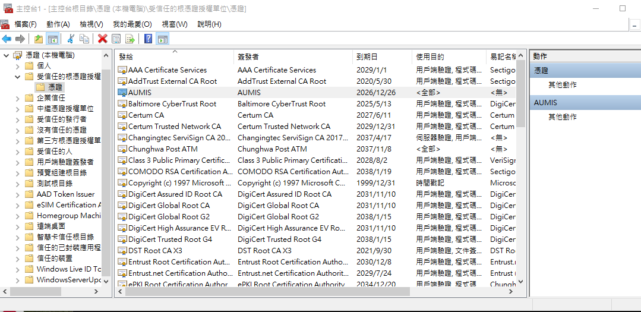Click the 1999/12/31 expiry date cell
Screen dimensions: 641x312
374,183
